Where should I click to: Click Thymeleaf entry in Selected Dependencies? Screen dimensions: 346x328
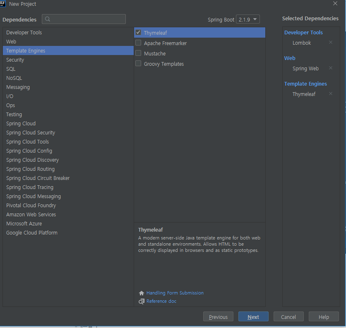304,94
